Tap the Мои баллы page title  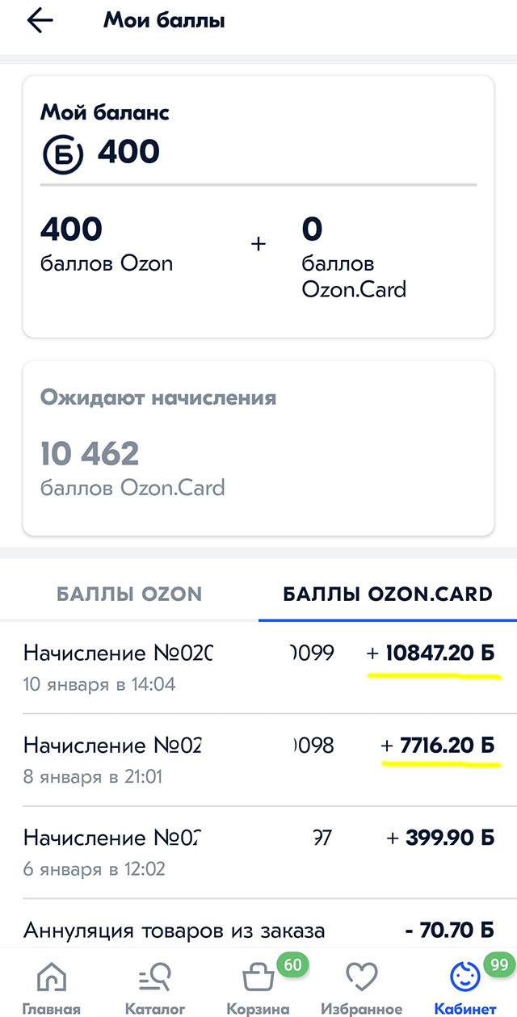[164, 21]
